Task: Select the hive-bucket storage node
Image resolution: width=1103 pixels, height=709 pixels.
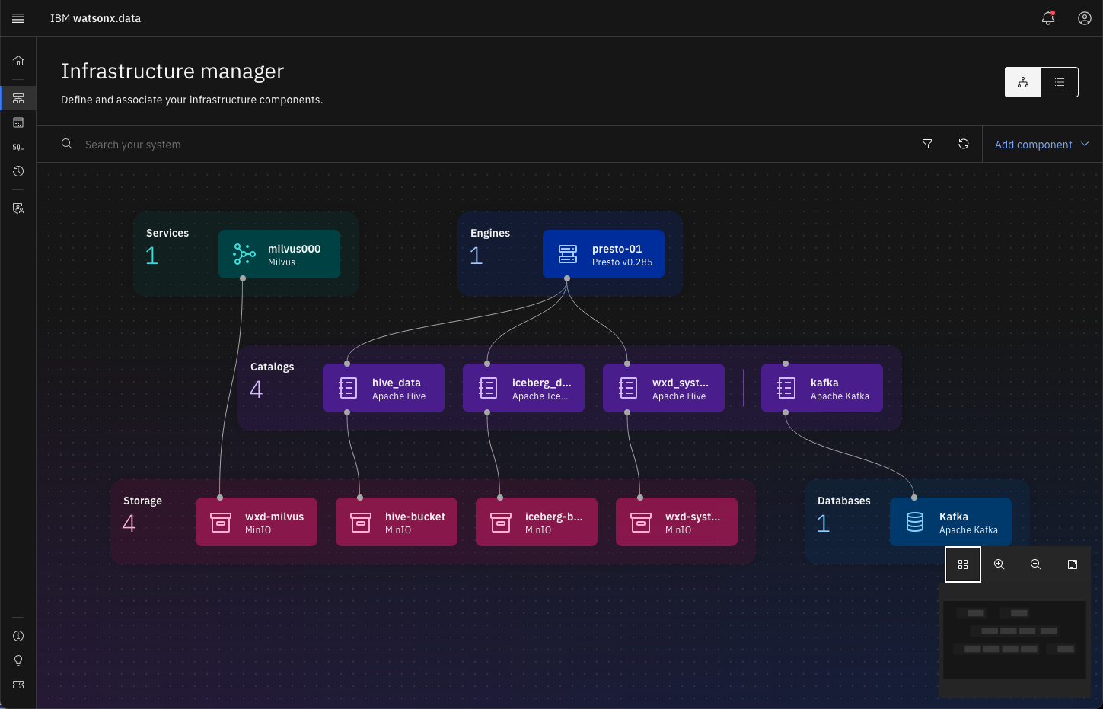Action: point(397,522)
